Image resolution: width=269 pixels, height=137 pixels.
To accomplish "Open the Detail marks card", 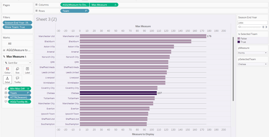I will (7, 80).
